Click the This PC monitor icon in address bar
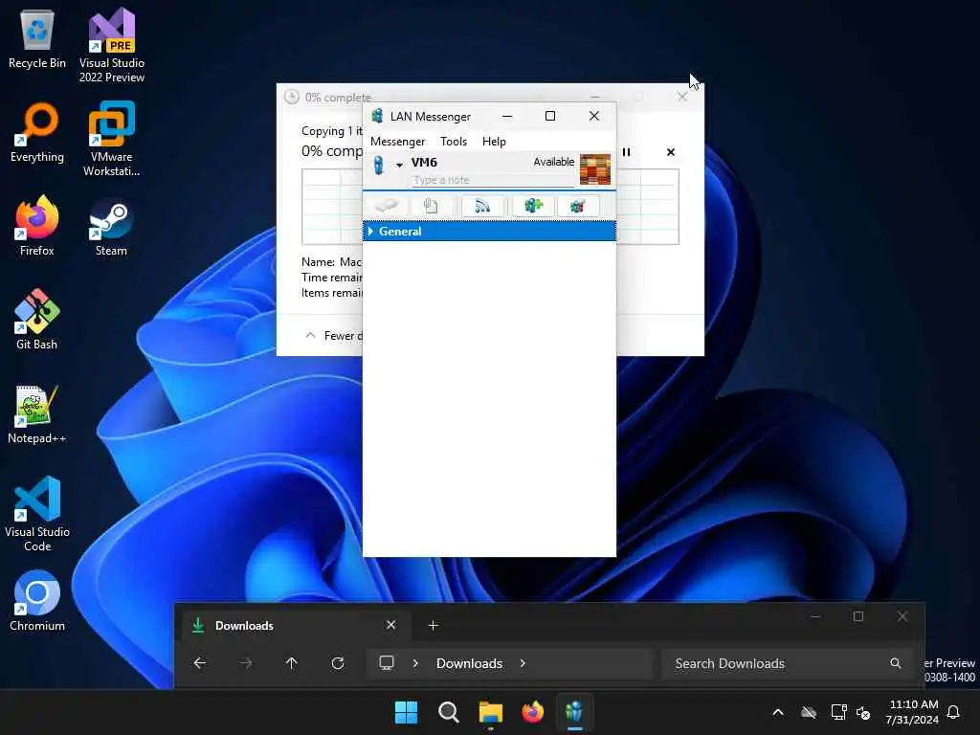The height and width of the screenshot is (735, 980). pos(387,662)
